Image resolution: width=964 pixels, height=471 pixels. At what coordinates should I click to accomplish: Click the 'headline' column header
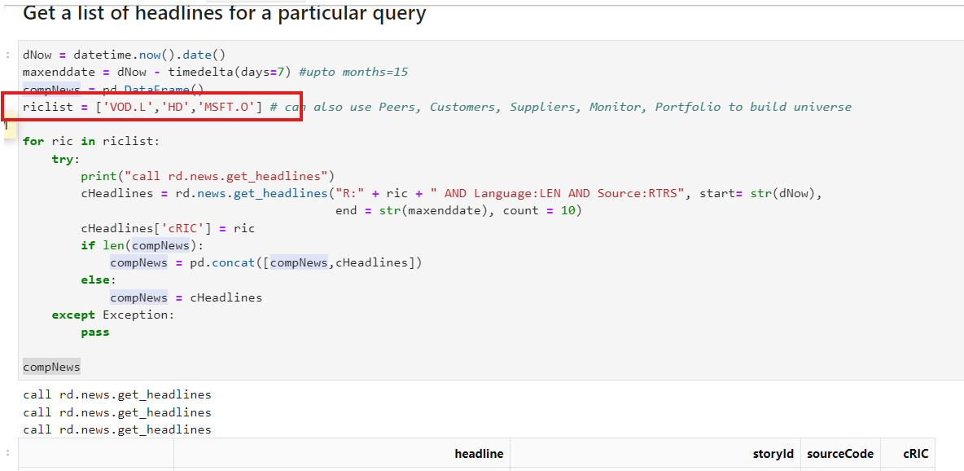click(x=479, y=454)
